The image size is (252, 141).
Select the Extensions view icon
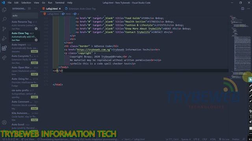click(x=4, y=48)
